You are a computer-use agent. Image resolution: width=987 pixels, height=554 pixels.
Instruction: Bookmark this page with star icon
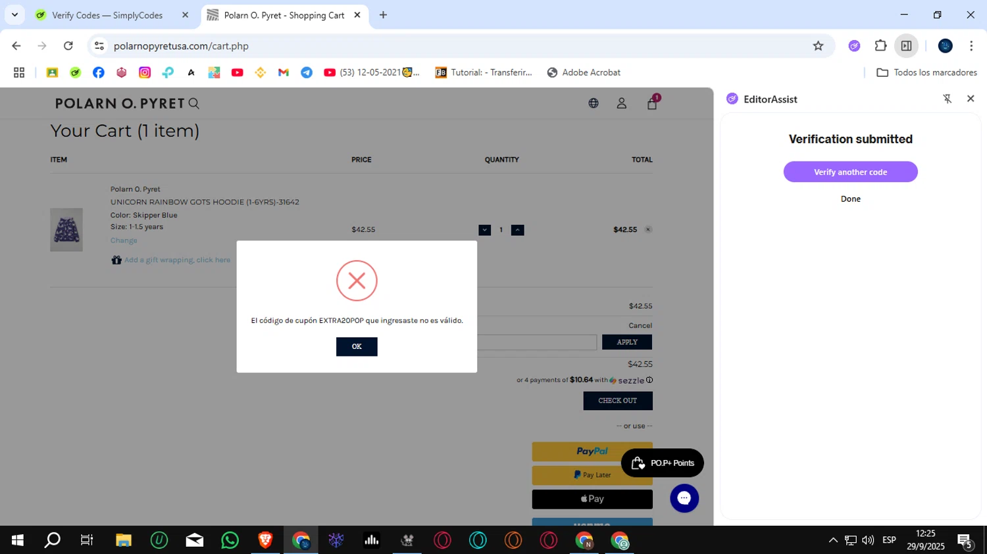[818, 46]
